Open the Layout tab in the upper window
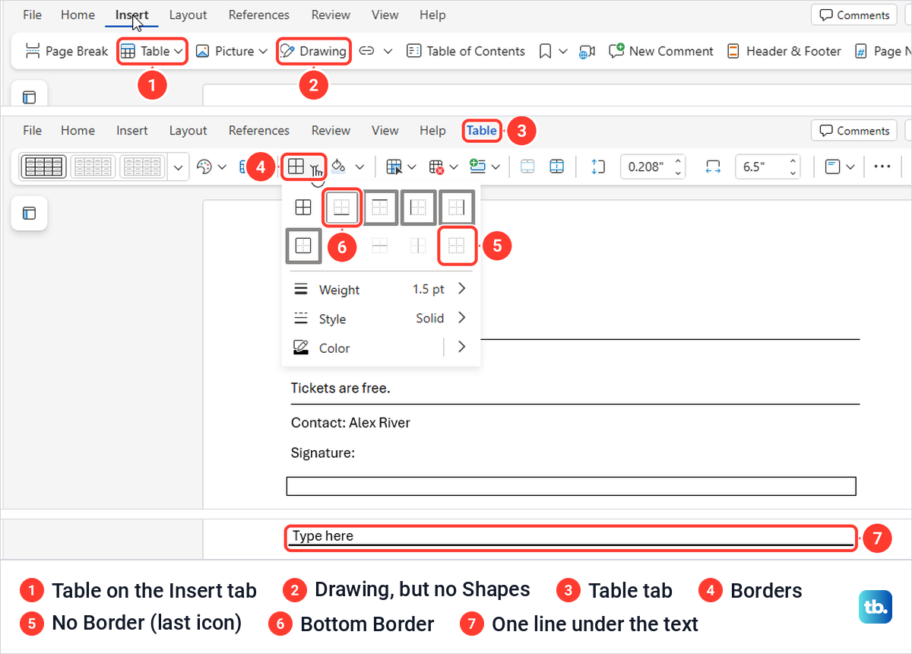Image resolution: width=912 pixels, height=654 pixels. tap(188, 14)
